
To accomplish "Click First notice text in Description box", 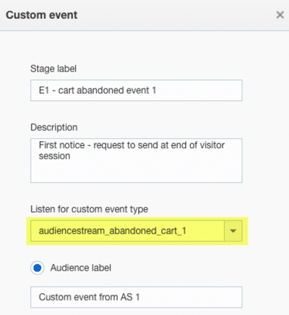I will [x=62, y=145].
